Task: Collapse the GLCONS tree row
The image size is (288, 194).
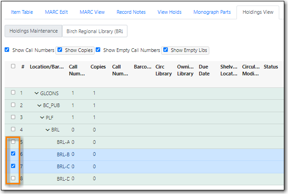Action: pyautogui.click(x=37, y=93)
